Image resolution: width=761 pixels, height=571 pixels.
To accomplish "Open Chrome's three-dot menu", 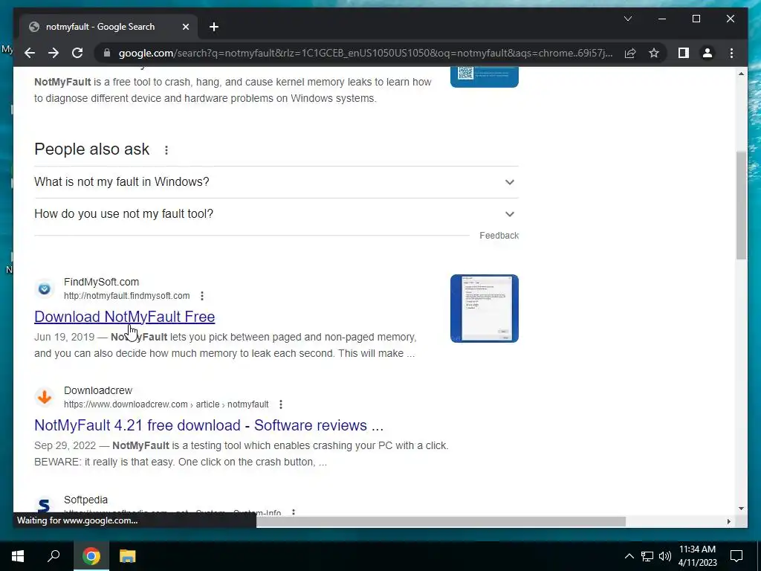I will click(x=731, y=53).
